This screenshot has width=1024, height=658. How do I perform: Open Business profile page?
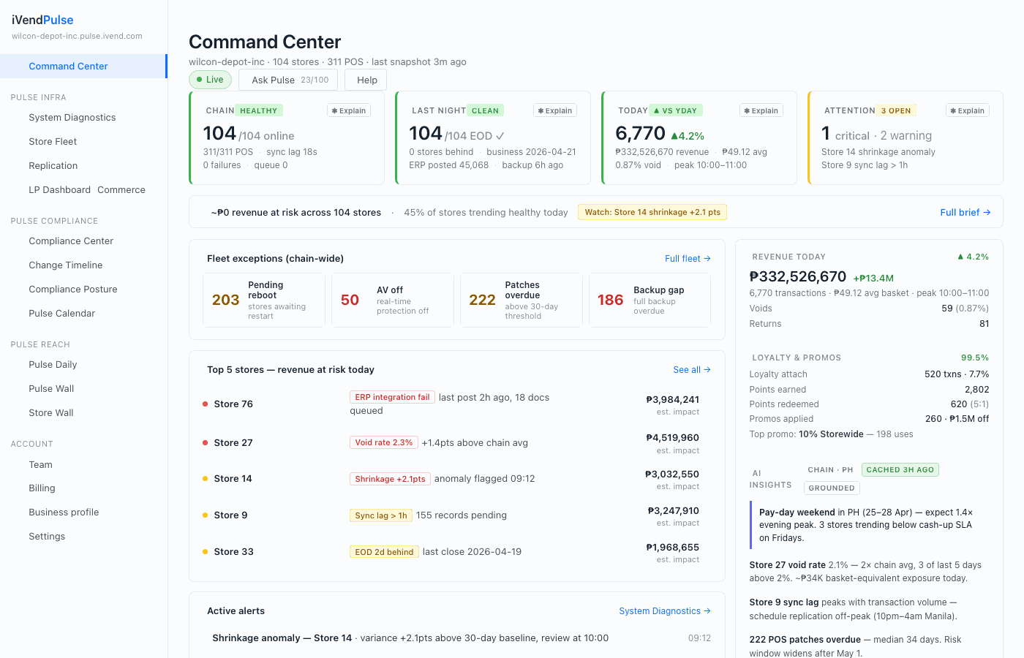(64, 512)
